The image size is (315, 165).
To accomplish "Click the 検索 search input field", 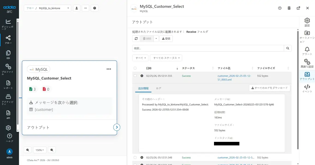I will click(x=208, y=48).
